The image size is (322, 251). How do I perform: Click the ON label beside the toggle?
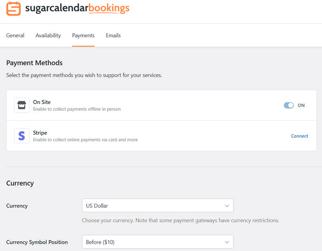(x=301, y=105)
